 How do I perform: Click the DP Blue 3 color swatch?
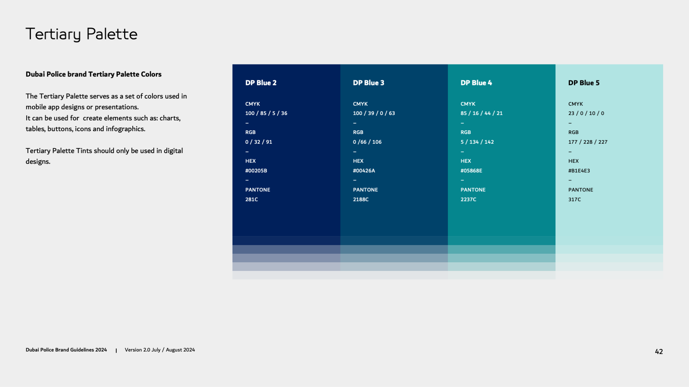point(394,219)
